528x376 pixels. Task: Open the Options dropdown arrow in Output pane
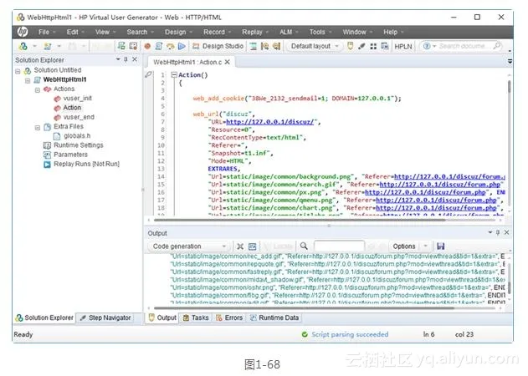pyautogui.click(x=425, y=246)
